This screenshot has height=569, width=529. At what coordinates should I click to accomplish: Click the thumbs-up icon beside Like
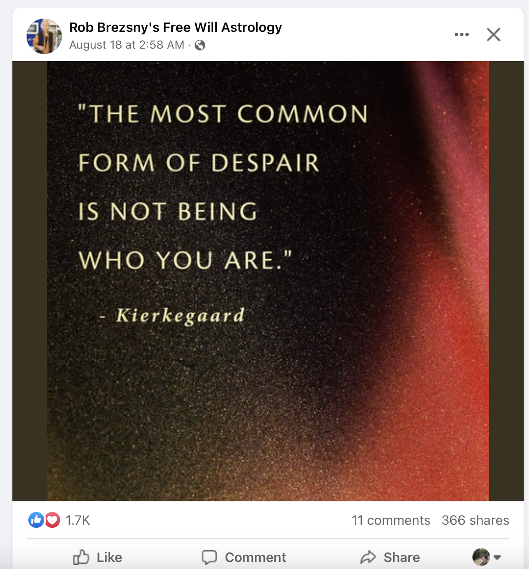click(81, 557)
